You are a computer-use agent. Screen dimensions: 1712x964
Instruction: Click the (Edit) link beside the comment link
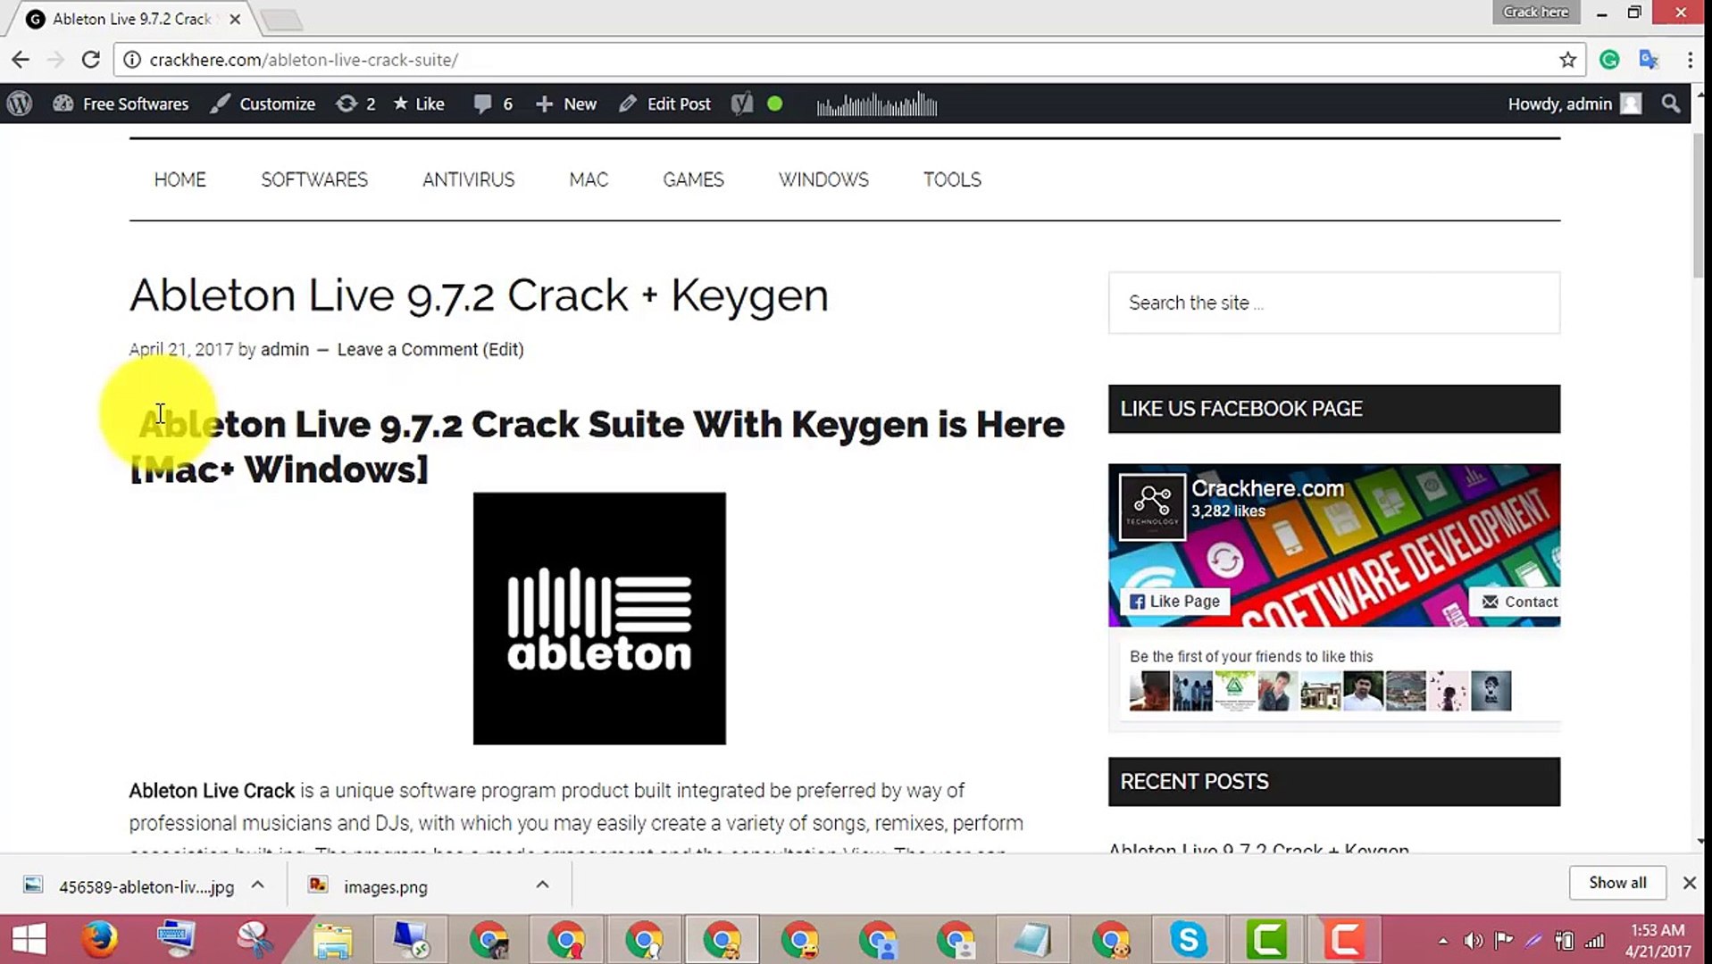pos(503,349)
